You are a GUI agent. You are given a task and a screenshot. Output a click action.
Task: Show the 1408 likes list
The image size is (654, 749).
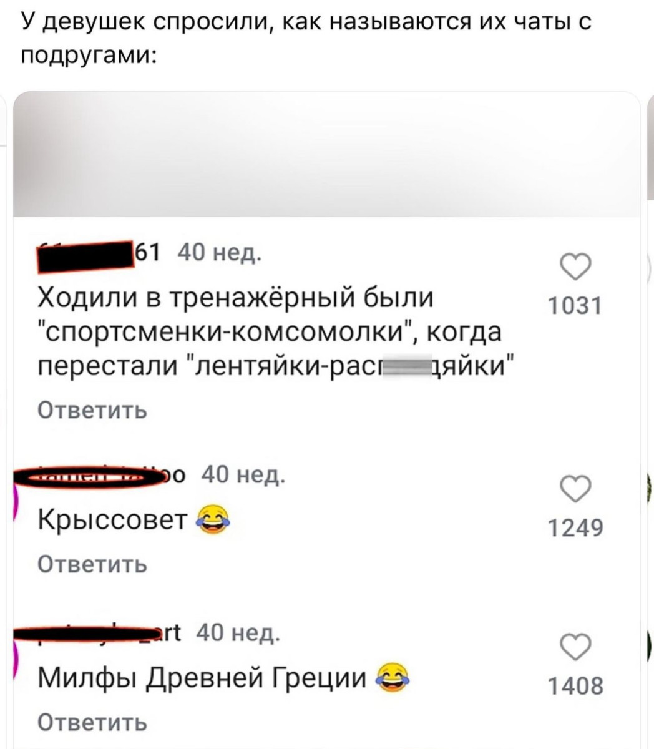(x=575, y=687)
